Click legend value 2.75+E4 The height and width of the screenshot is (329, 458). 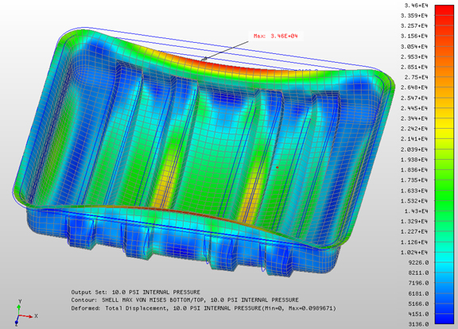pyautogui.click(x=416, y=77)
